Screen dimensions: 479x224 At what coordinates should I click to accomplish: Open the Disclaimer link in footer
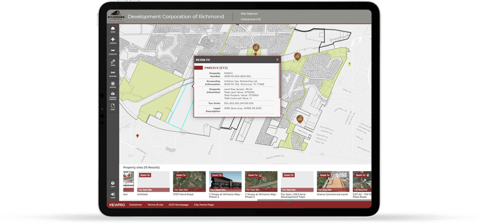coord(135,205)
